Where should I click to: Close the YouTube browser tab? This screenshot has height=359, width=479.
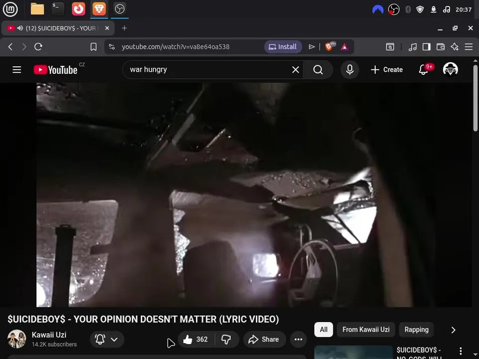pos(107,28)
